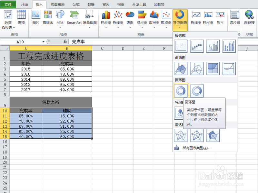The width and height of the screenshot is (258, 193).
Task: Collapse Other Charts (其他图表) dropdown
Action: pyautogui.click(x=180, y=20)
